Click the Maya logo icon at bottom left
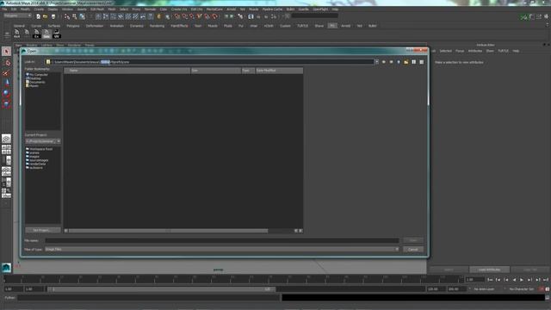The image size is (551, 310). pyautogui.click(x=6, y=268)
